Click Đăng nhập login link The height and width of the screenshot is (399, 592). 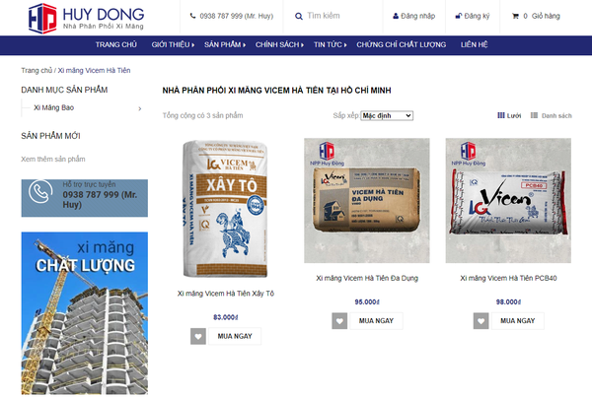tap(413, 16)
